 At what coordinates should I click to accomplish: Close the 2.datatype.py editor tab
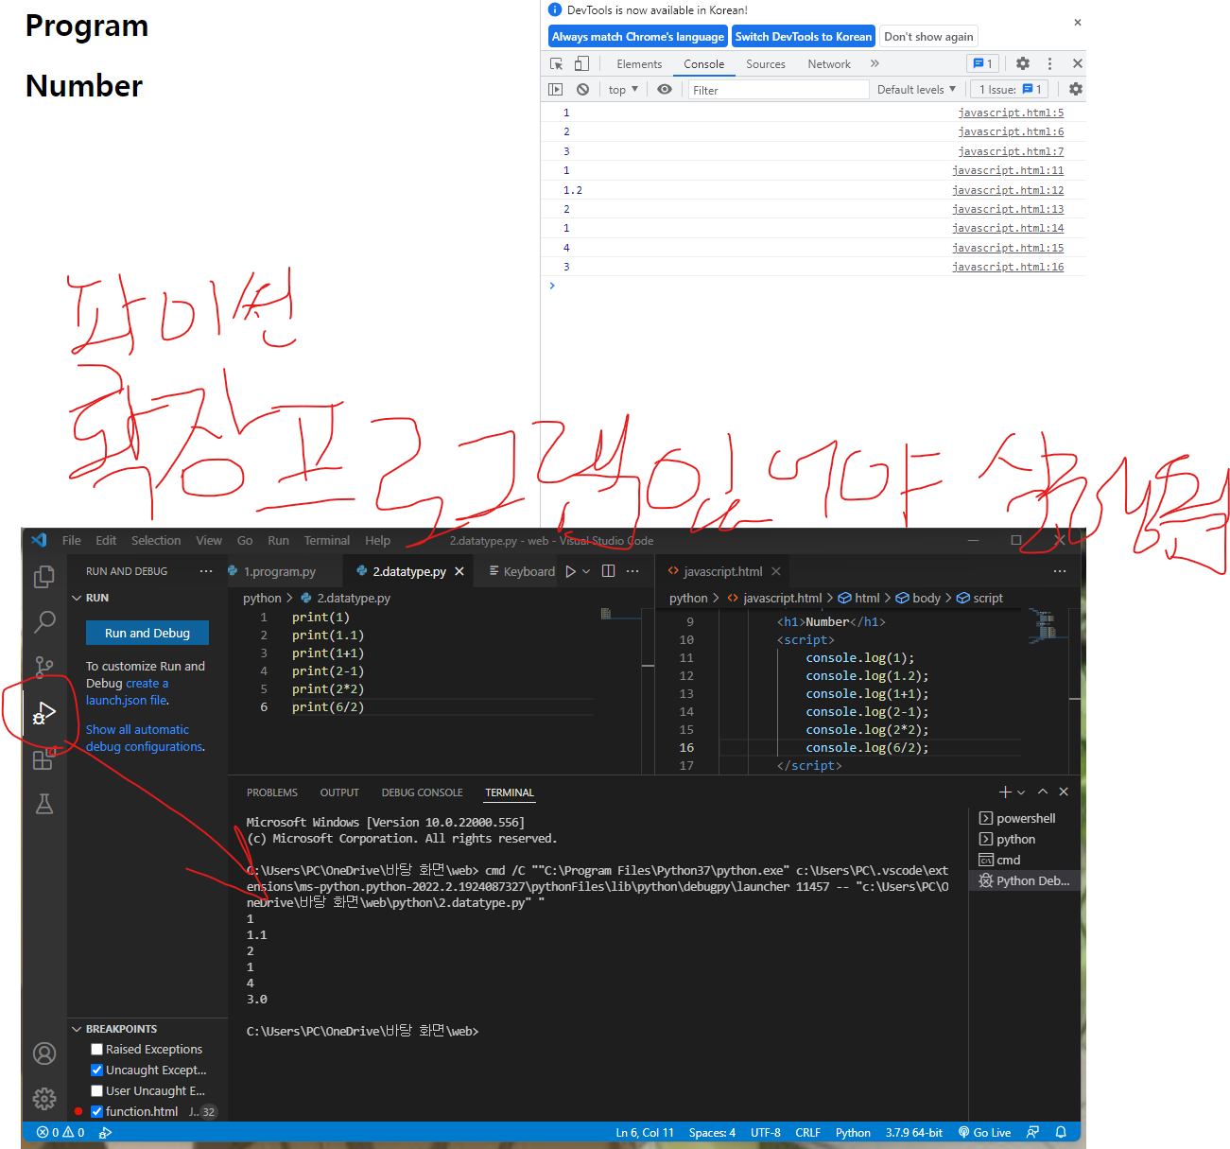point(459,571)
